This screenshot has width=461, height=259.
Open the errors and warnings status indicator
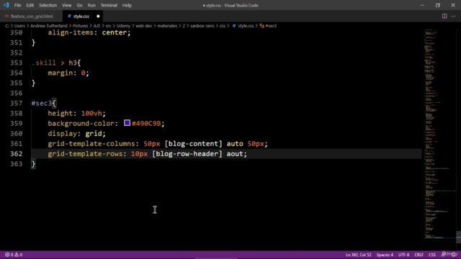pyautogui.click(x=14, y=255)
